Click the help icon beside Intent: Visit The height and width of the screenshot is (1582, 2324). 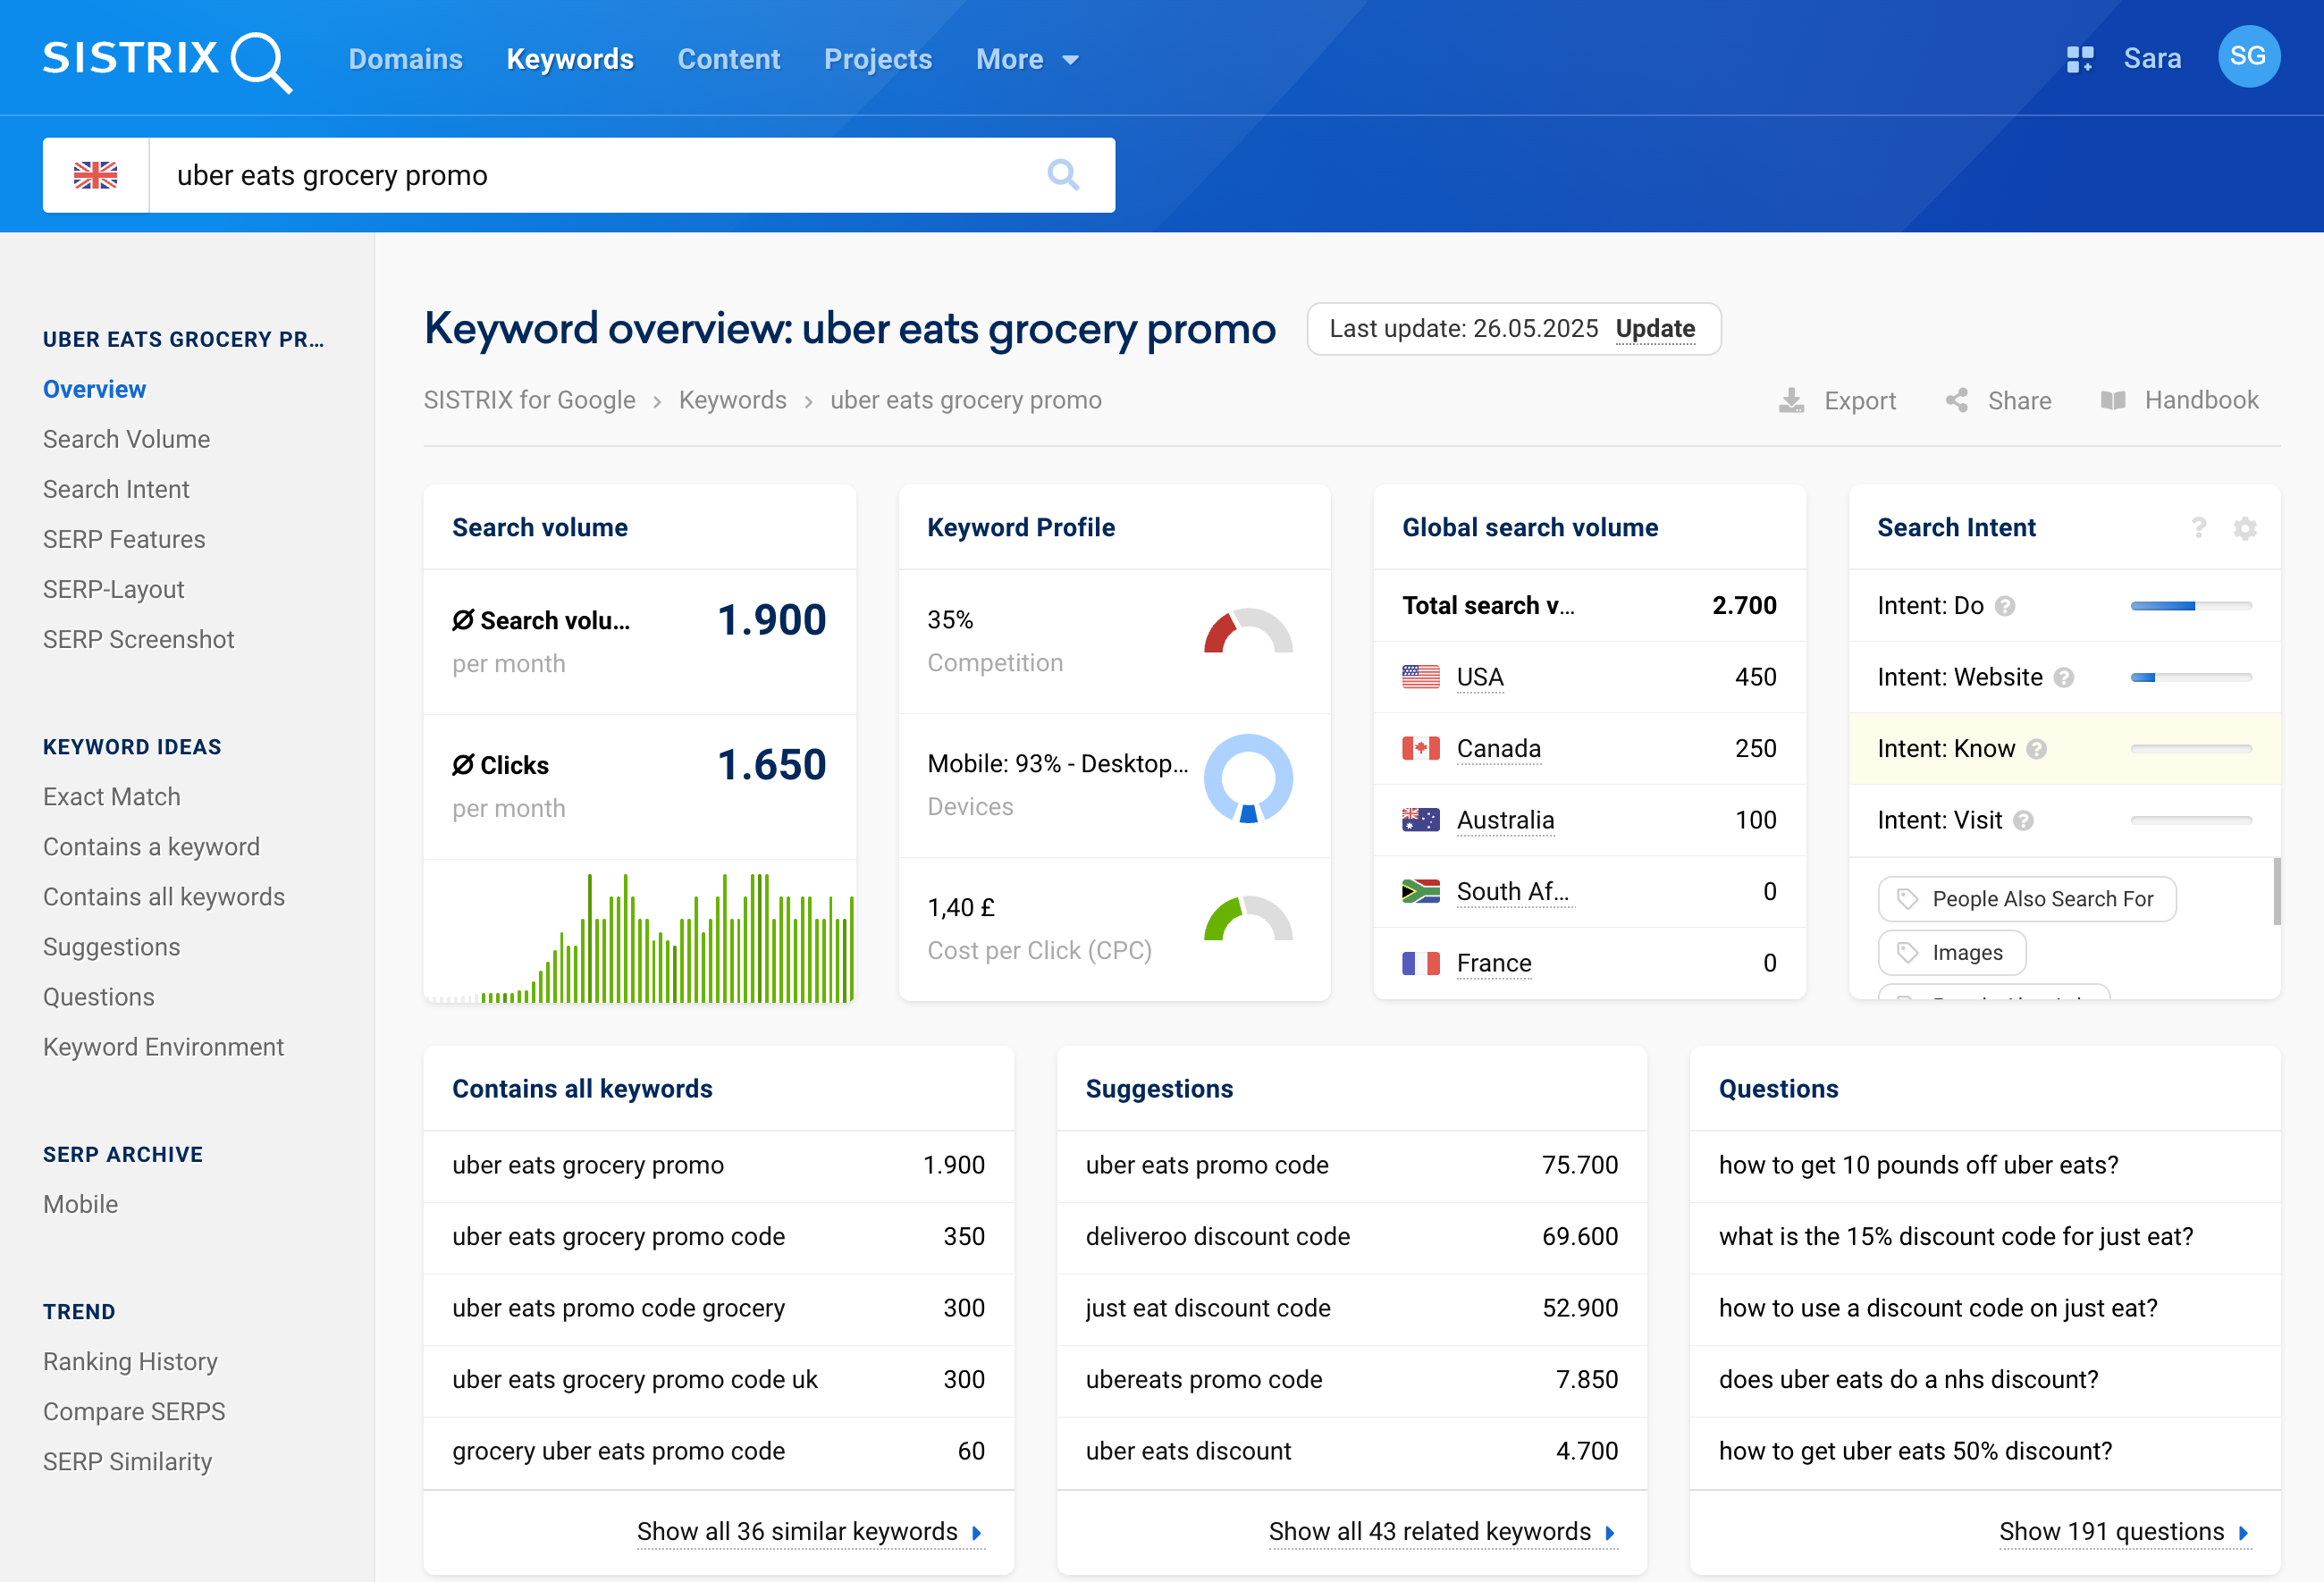(x=2023, y=821)
